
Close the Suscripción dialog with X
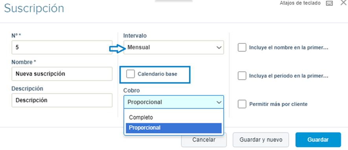coord(343,3)
